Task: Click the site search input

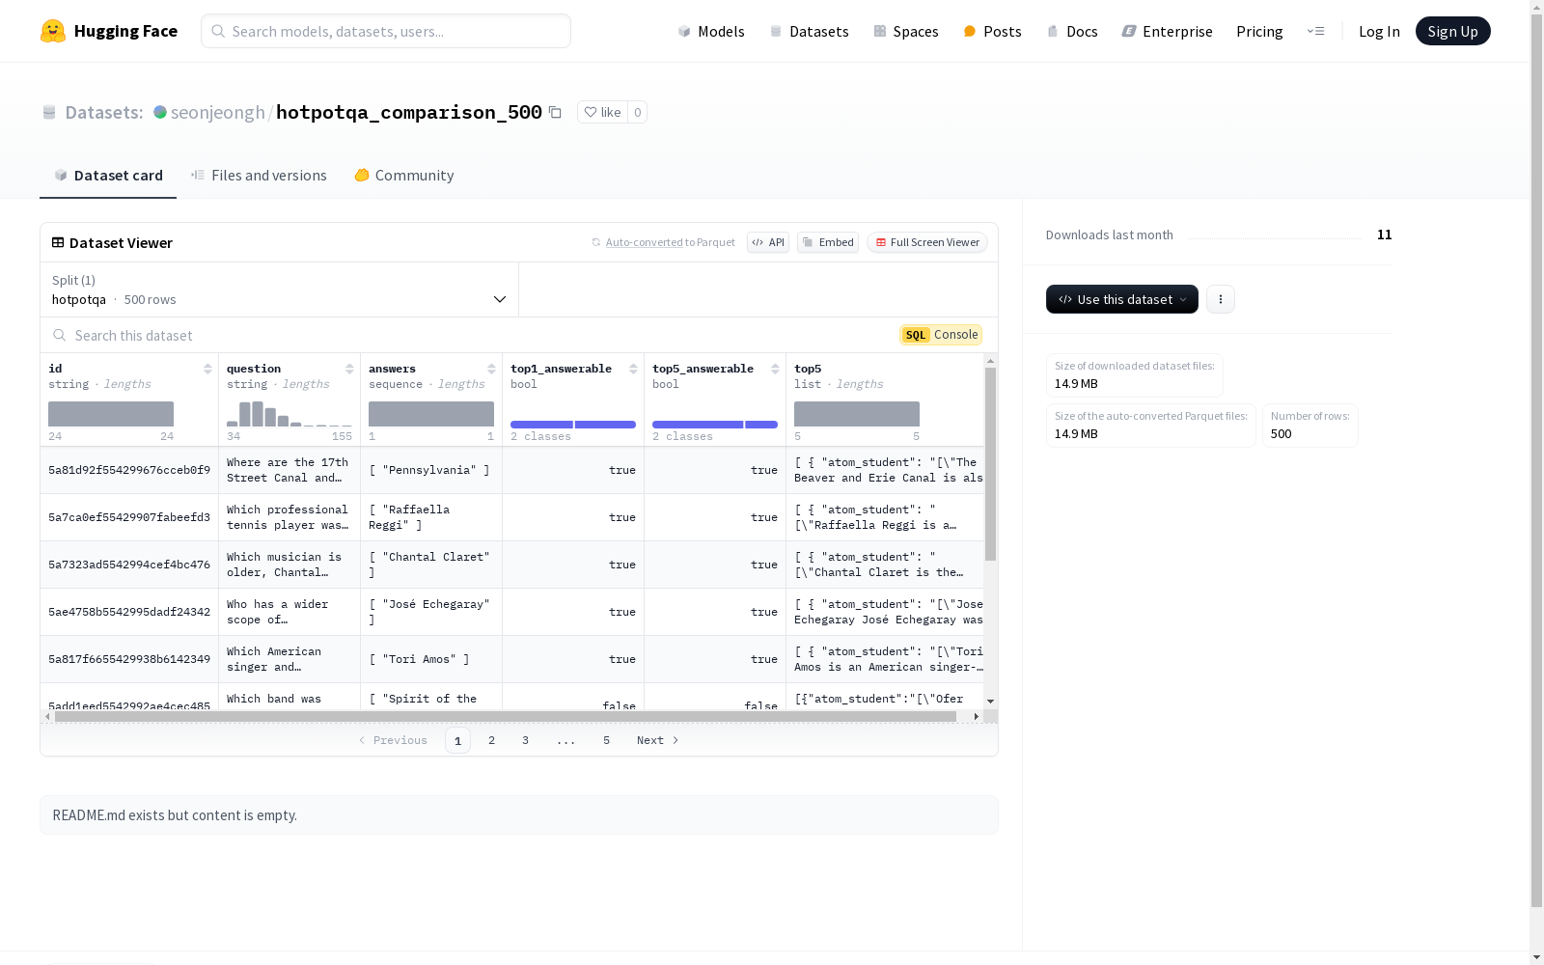Action: [x=386, y=31]
